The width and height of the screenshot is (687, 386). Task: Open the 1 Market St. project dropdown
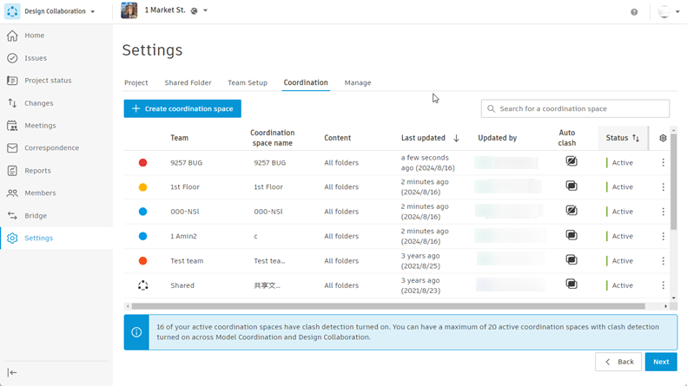pos(205,11)
